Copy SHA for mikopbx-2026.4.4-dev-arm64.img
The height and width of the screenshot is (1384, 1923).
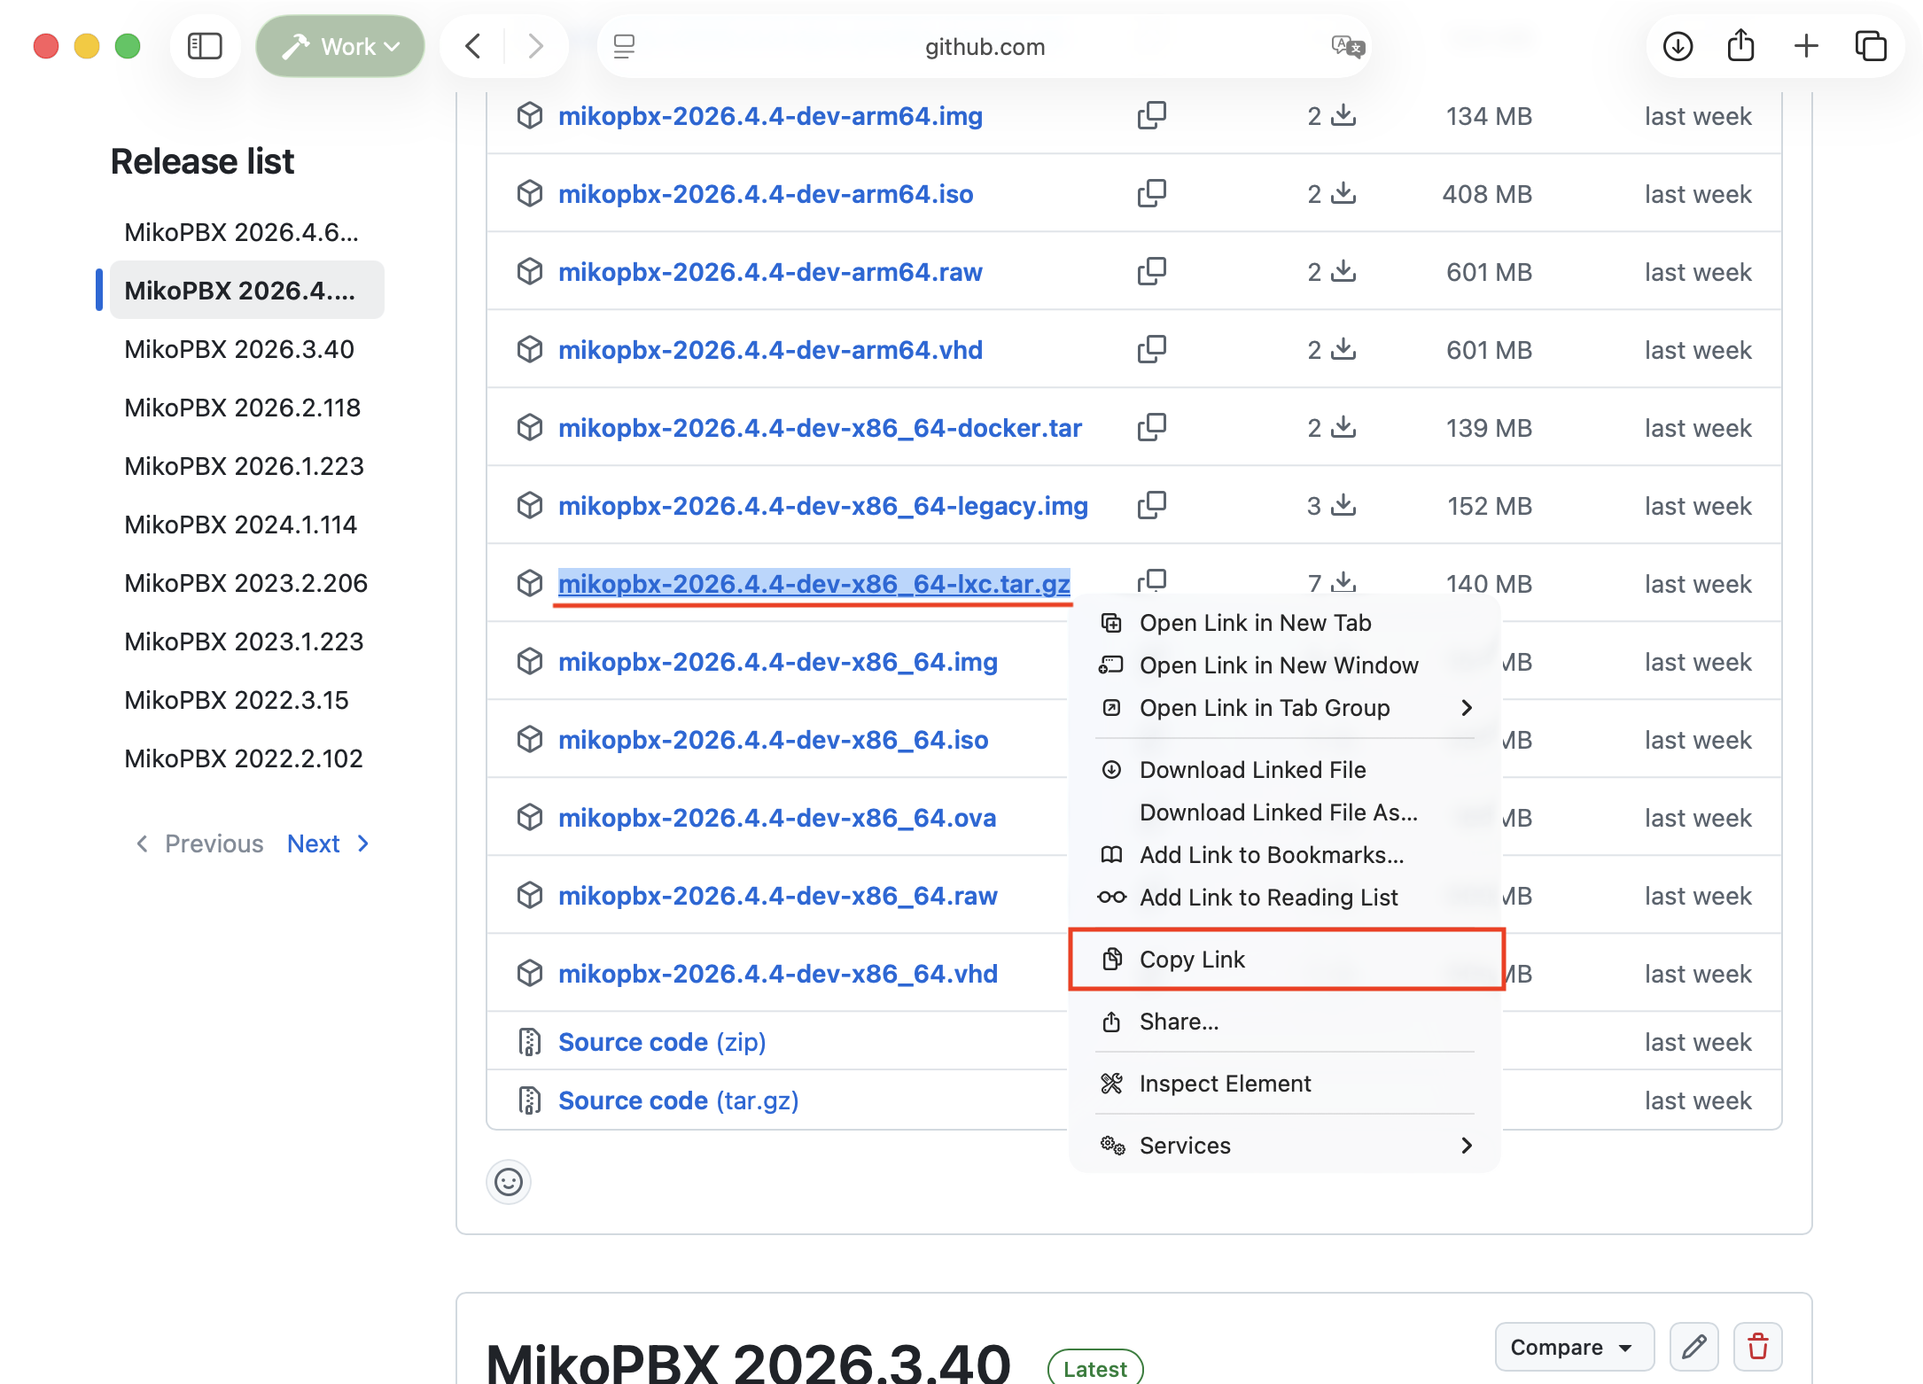tap(1151, 116)
